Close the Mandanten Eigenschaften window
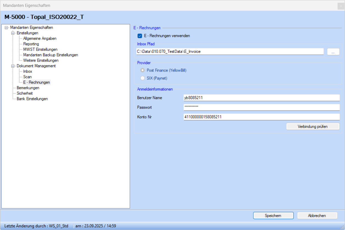 point(341,5)
